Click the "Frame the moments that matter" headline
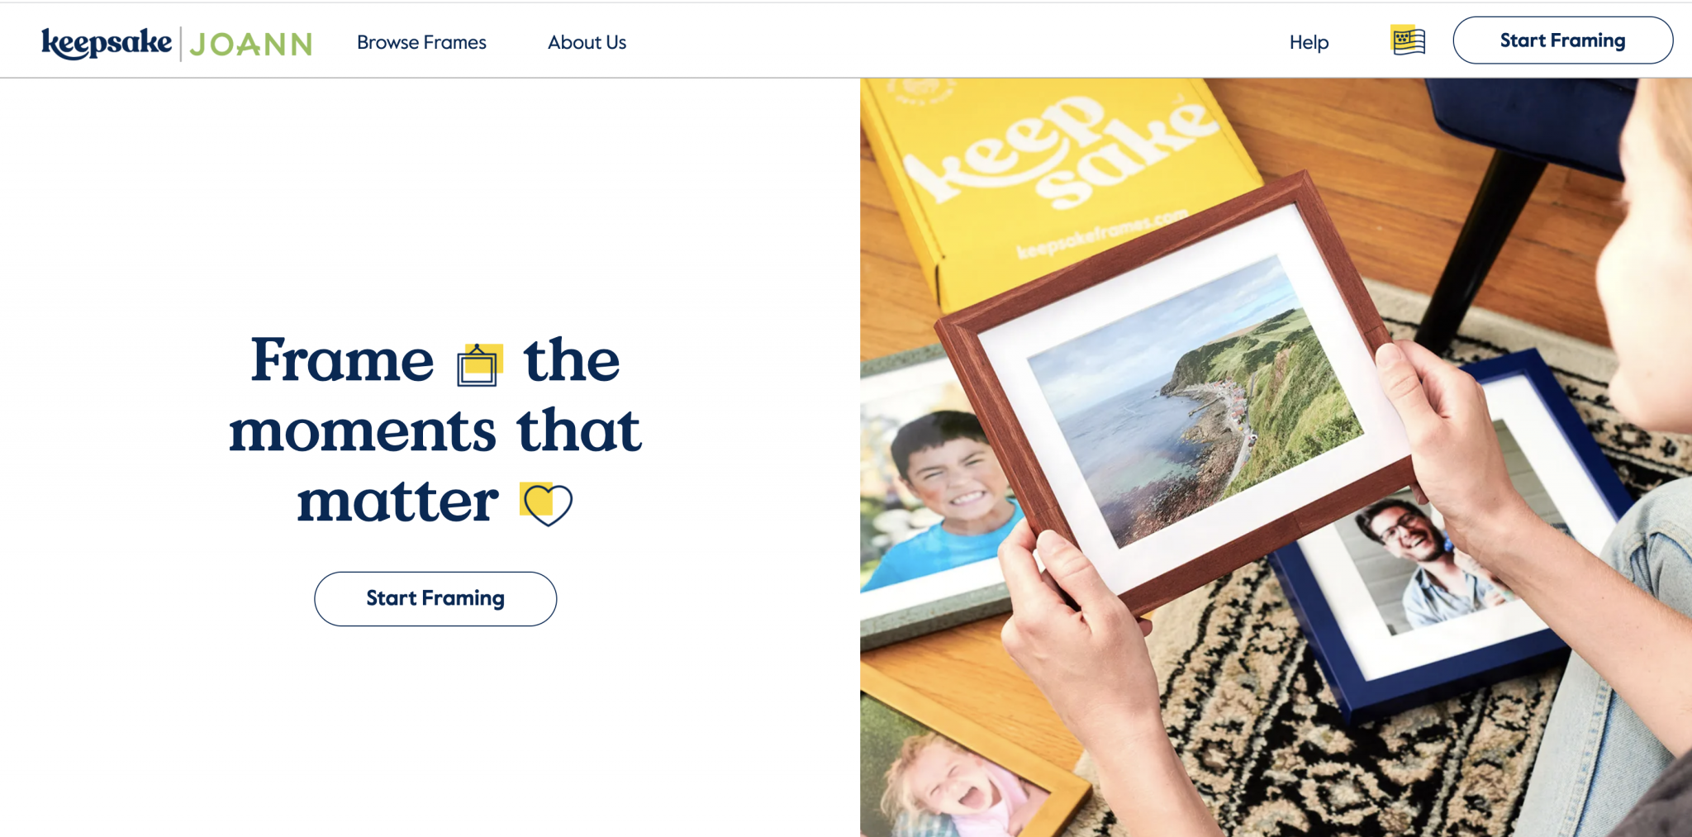Image resolution: width=1692 pixels, height=837 pixels. (x=435, y=430)
